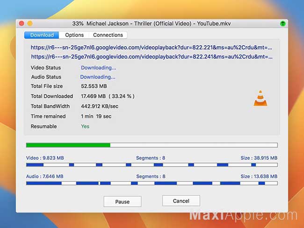Click the Video : 9.823 MB label
This screenshot has height=228, width=304.
coord(45,158)
